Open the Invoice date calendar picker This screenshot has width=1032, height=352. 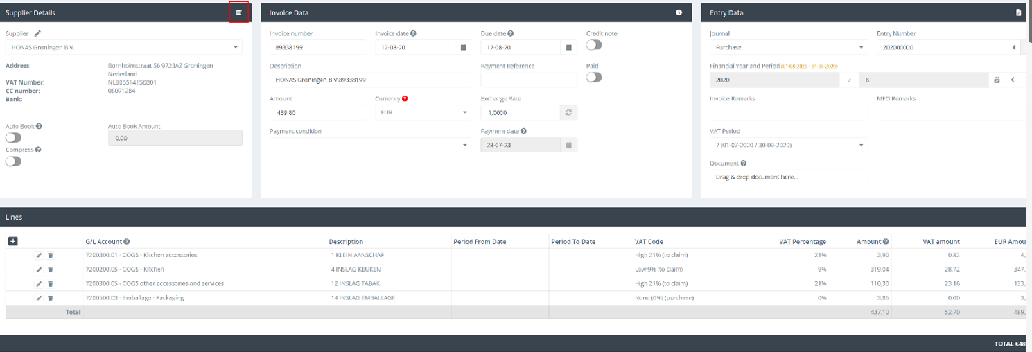click(x=463, y=48)
